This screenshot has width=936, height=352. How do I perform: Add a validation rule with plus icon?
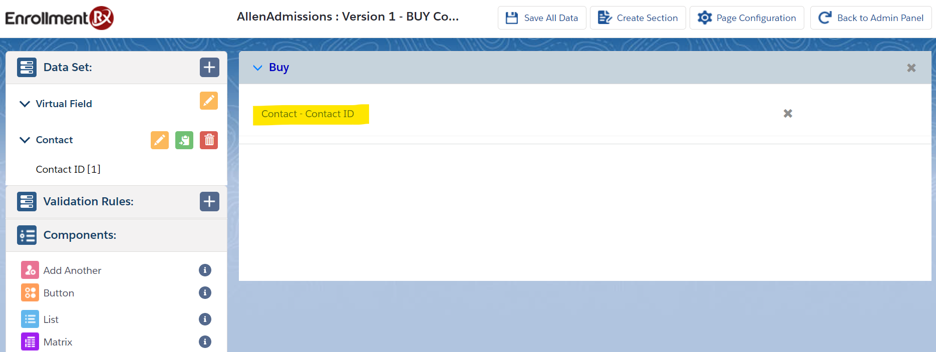click(x=209, y=201)
